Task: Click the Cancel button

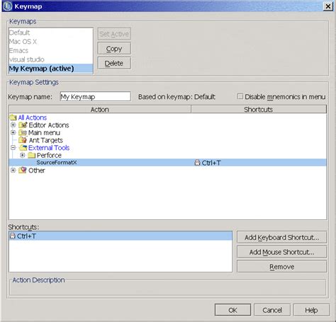Action: pyautogui.click(x=272, y=310)
